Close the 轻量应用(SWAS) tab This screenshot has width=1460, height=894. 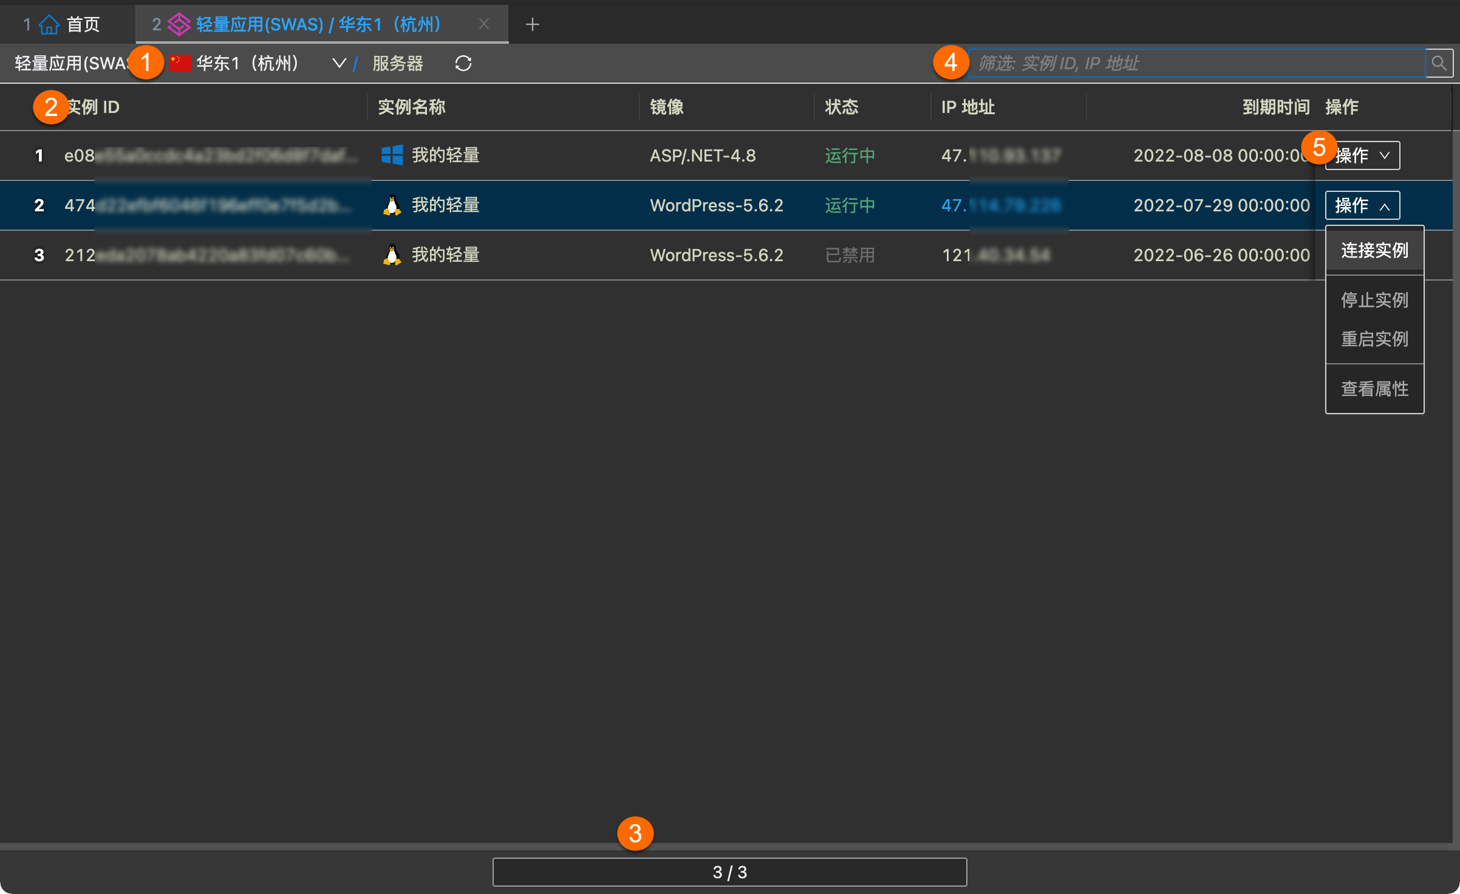[484, 24]
